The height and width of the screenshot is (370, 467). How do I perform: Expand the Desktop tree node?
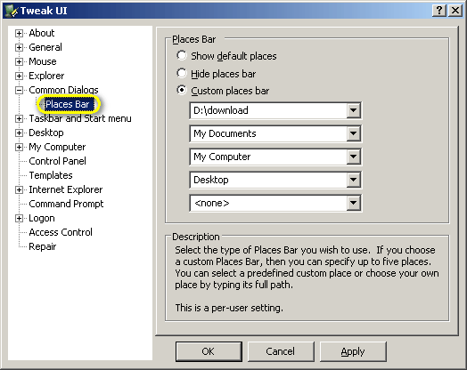19,133
